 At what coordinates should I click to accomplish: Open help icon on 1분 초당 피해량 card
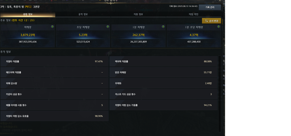coord(219,27)
